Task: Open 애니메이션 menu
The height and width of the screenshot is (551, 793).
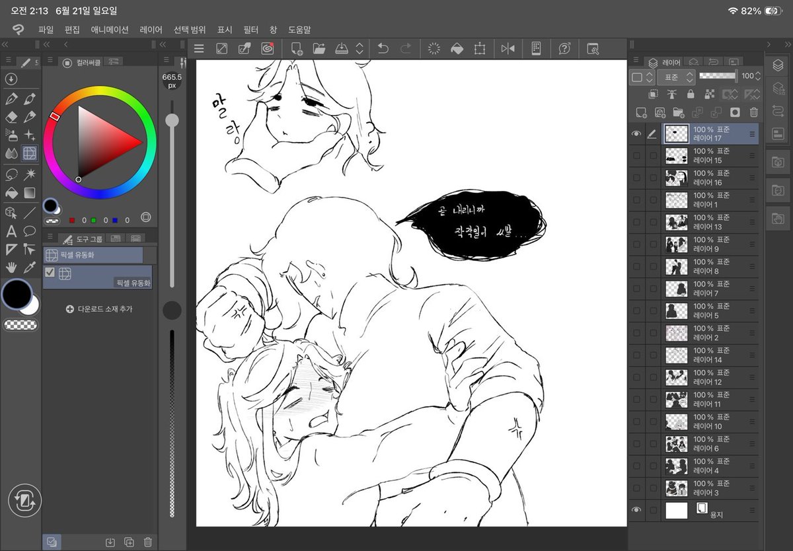Action: (110, 30)
